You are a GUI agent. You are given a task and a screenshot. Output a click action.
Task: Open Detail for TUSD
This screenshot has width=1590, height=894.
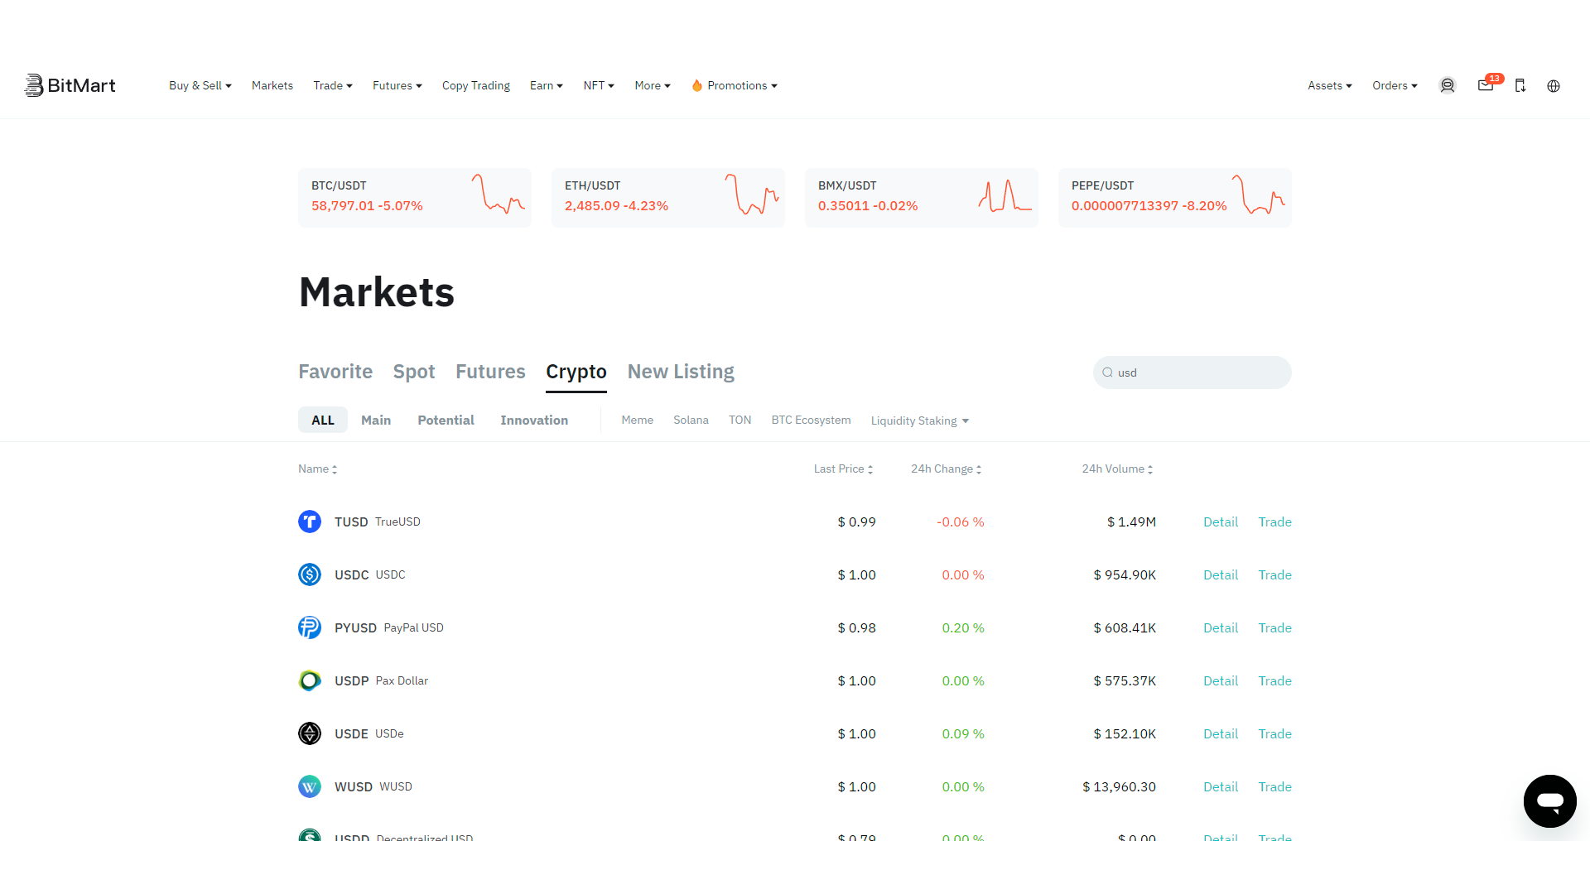click(1221, 521)
